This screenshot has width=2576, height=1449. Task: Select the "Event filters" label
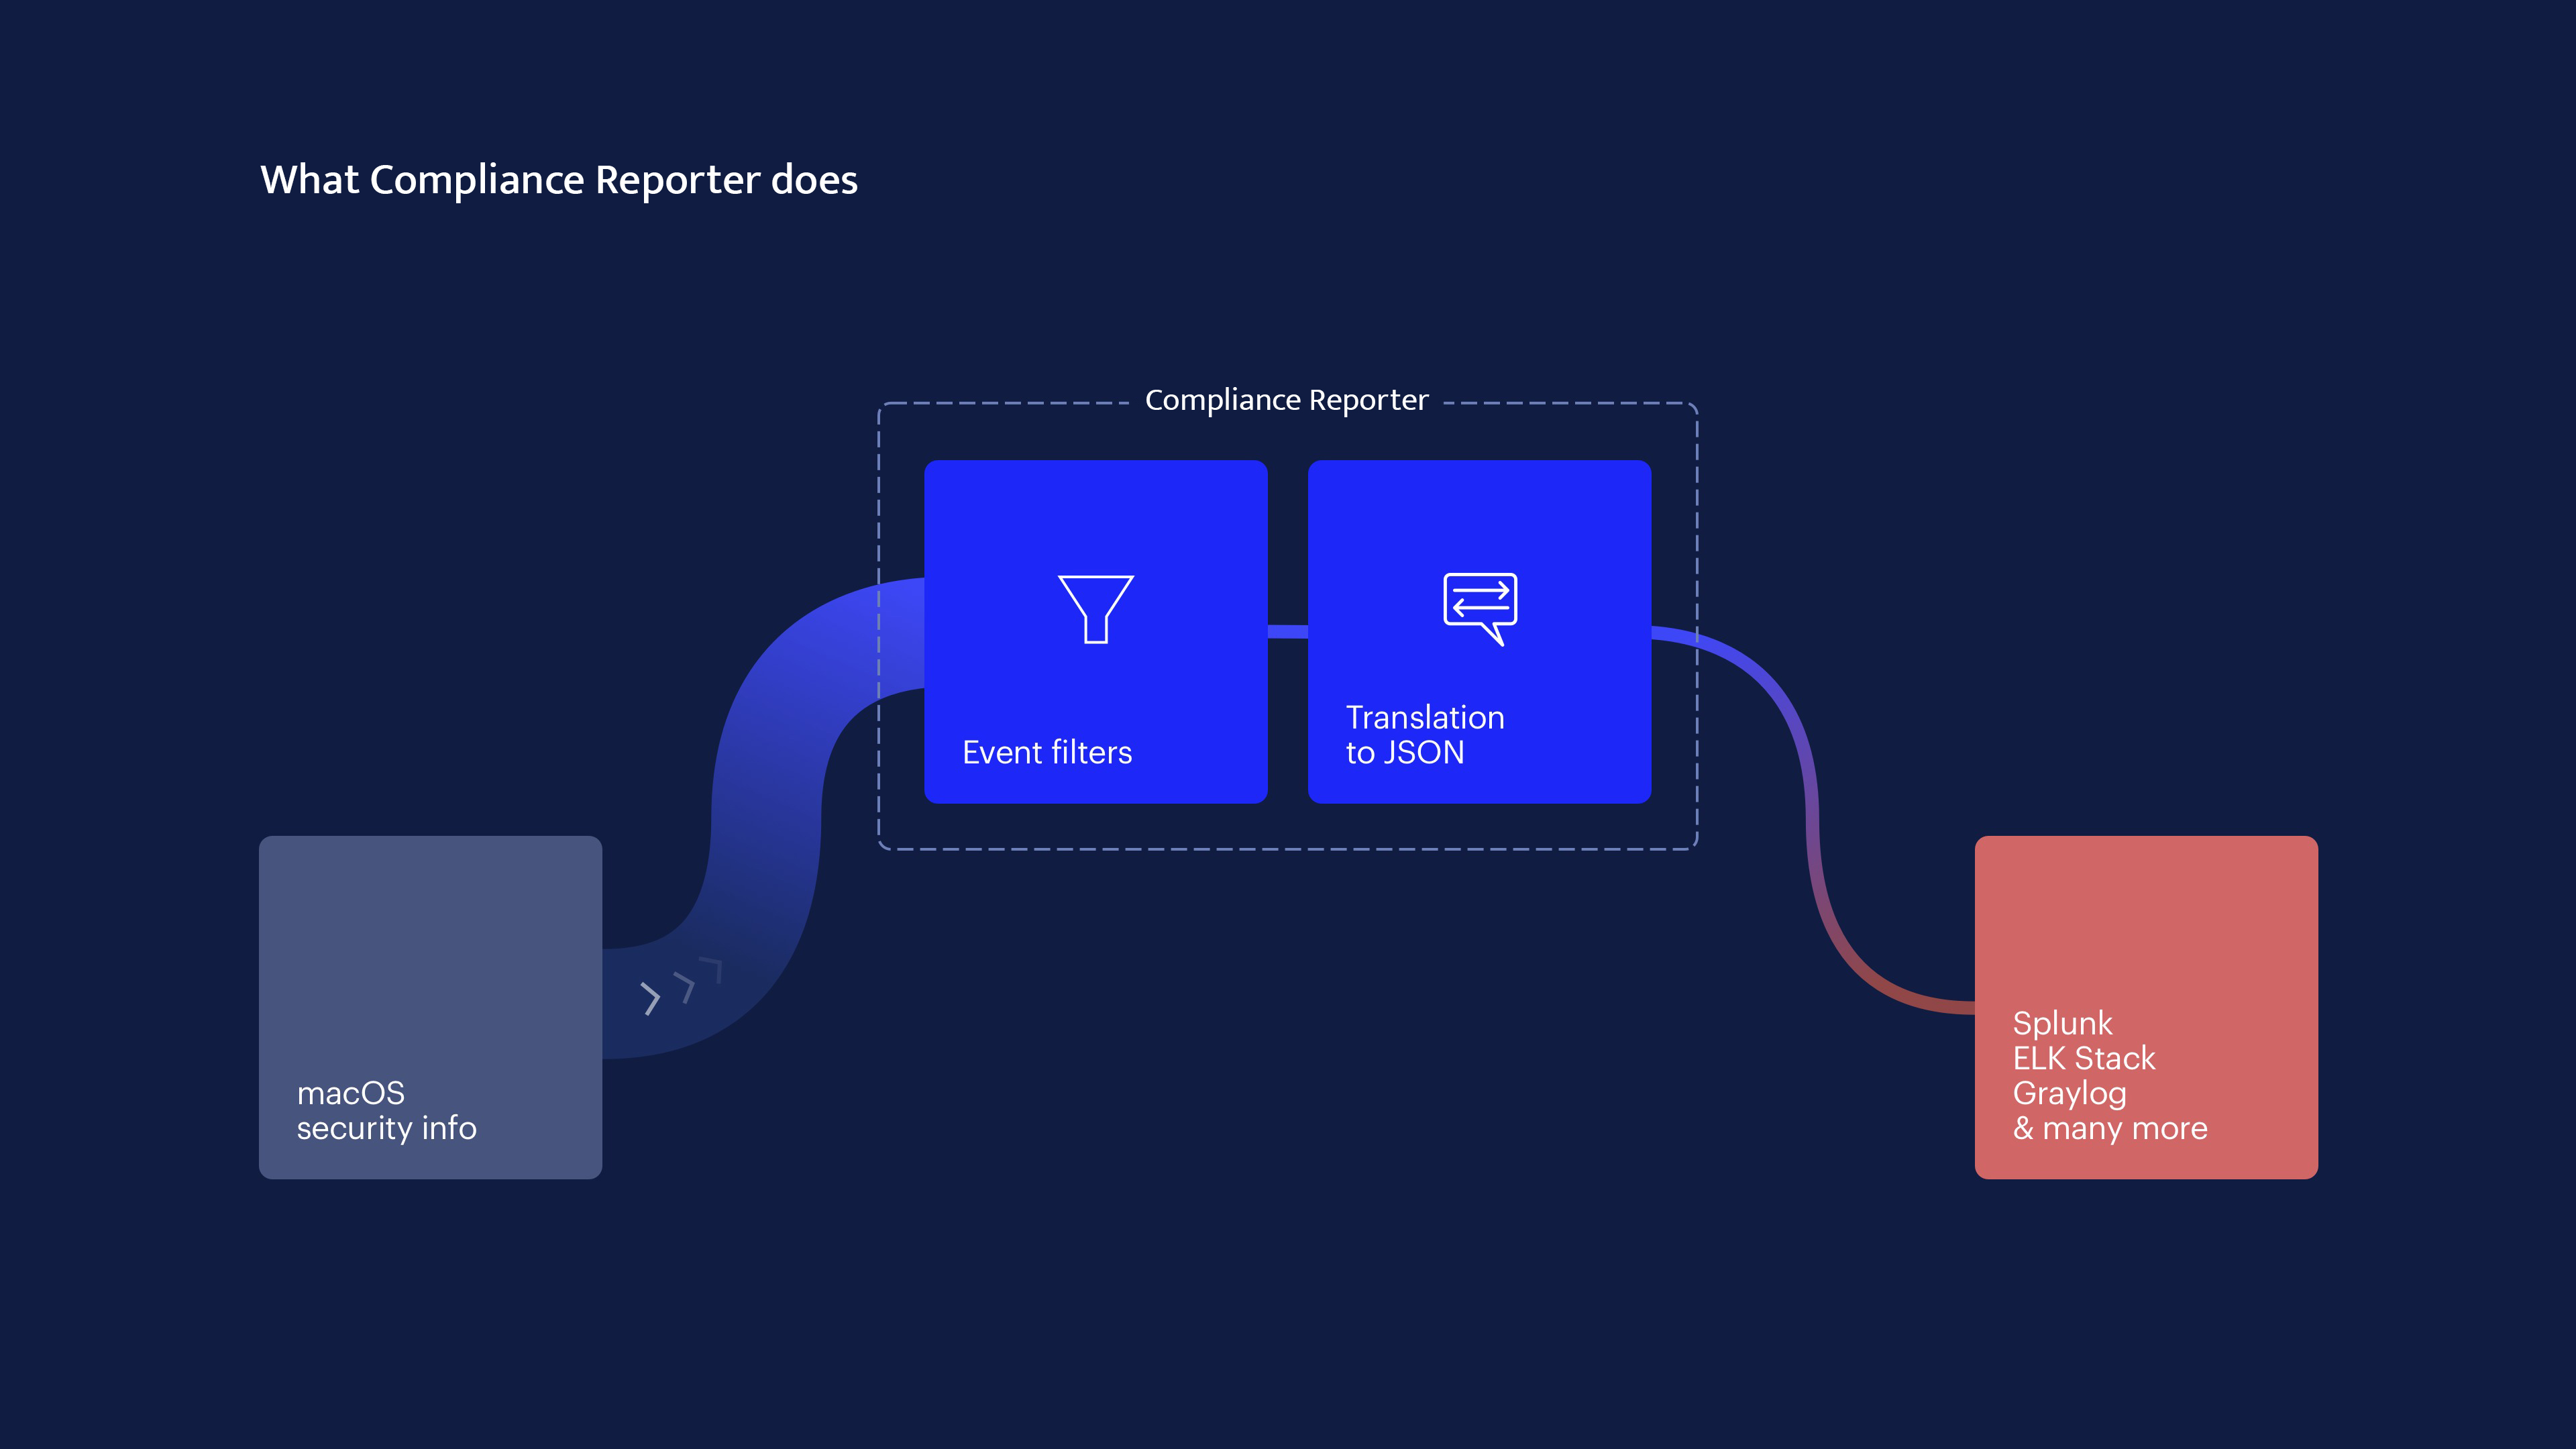click(x=1047, y=752)
